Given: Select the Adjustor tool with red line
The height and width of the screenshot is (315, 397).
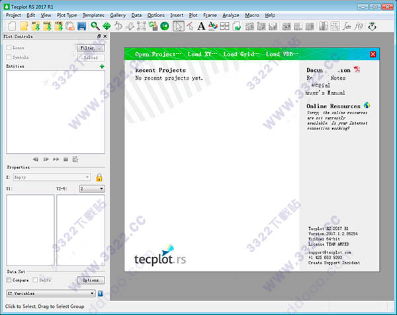Looking at the screenshot, I should (190, 26).
